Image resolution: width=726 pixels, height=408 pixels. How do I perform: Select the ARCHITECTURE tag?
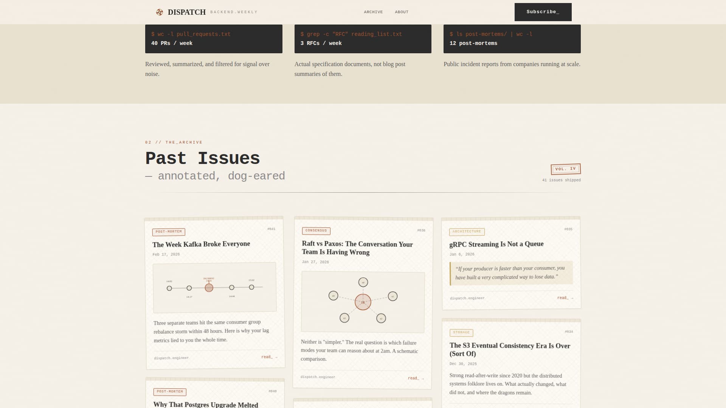pos(467,232)
